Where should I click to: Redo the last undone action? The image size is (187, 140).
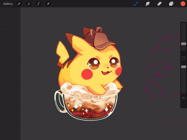click(x=184, y=105)
